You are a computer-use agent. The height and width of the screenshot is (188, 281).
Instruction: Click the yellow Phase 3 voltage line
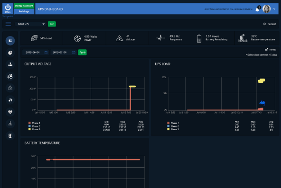coord(132,87)
